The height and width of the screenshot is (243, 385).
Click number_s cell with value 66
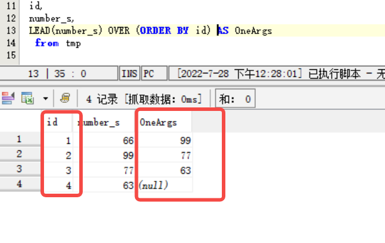(103, 140)
